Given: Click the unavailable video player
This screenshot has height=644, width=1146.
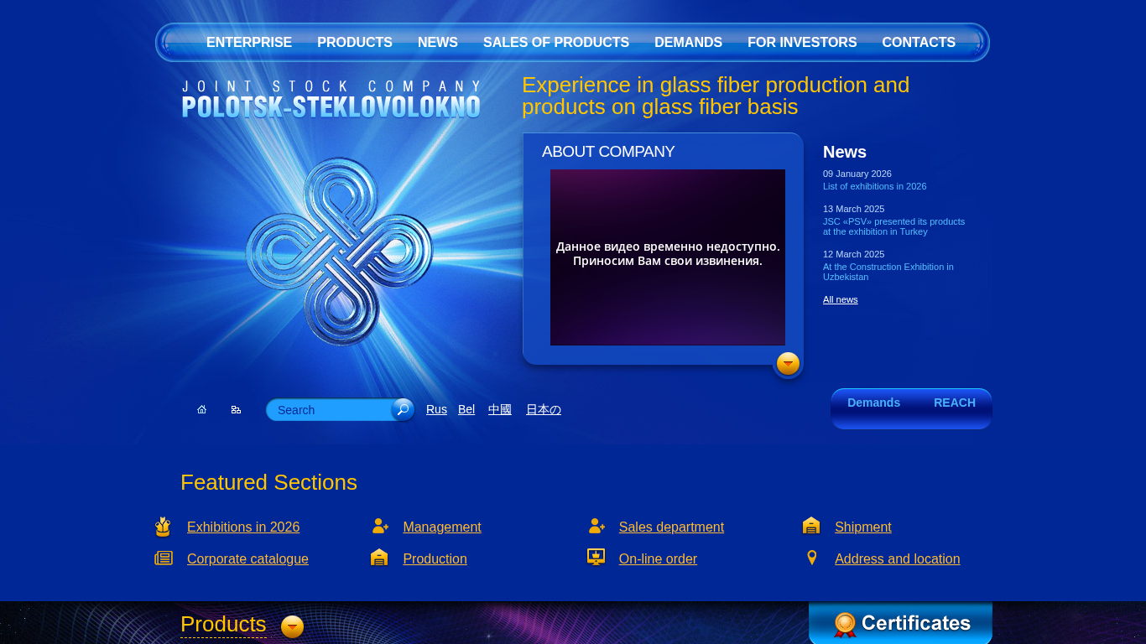Looking at the screenshot, I should [x=668, y=257].
